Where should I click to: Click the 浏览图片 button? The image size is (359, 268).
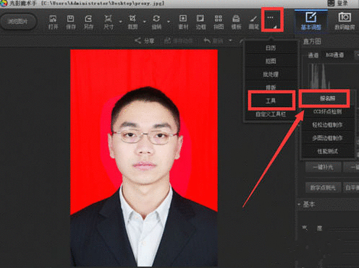19,22
